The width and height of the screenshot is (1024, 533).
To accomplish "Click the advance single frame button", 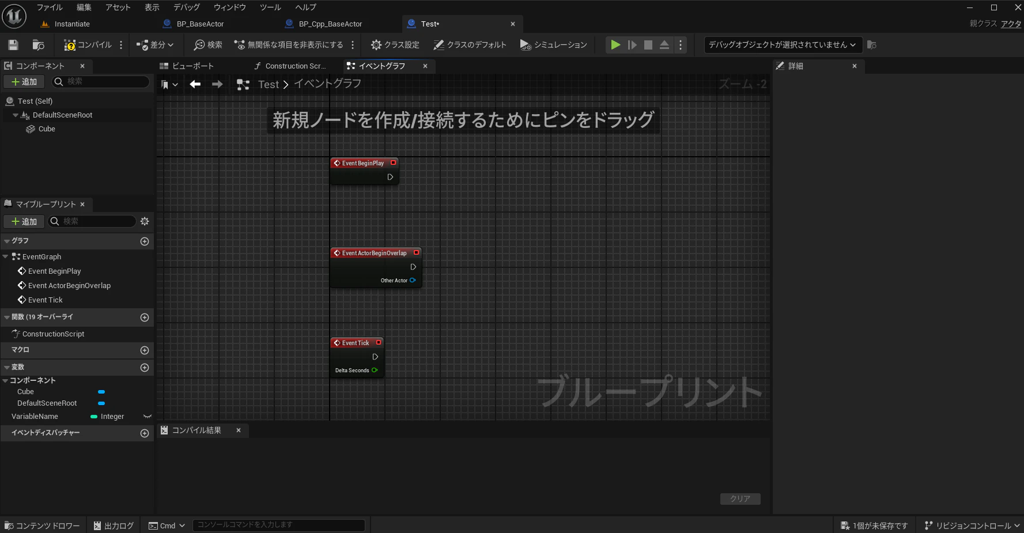I will [632, 45].
